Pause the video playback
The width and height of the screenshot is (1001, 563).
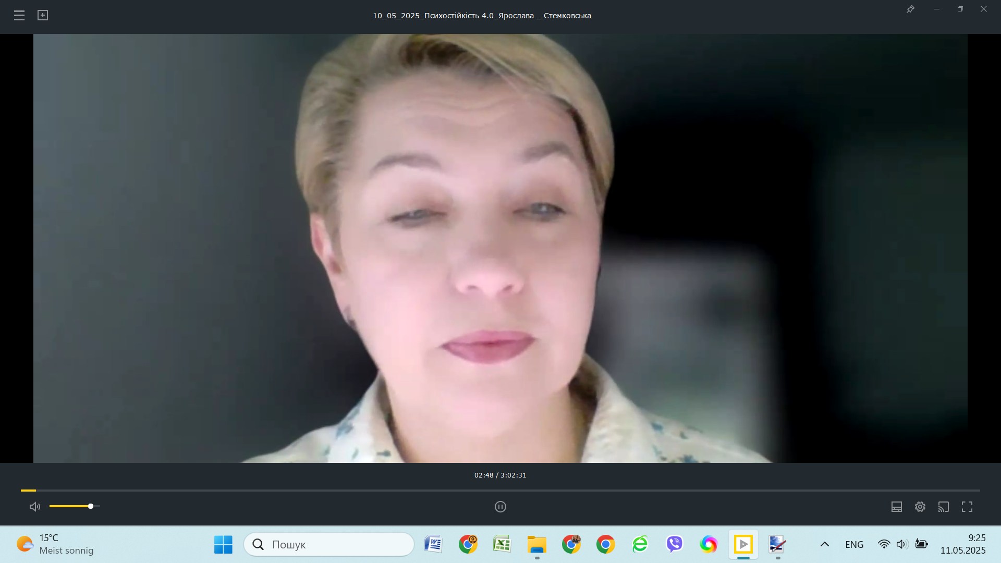point(500,507)
